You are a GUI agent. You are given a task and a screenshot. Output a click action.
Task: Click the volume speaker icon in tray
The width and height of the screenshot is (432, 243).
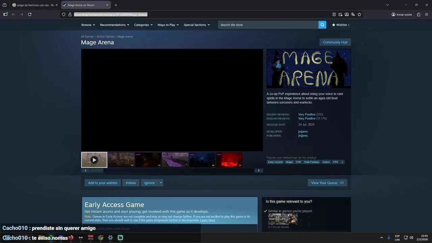[x=411, y=238]
